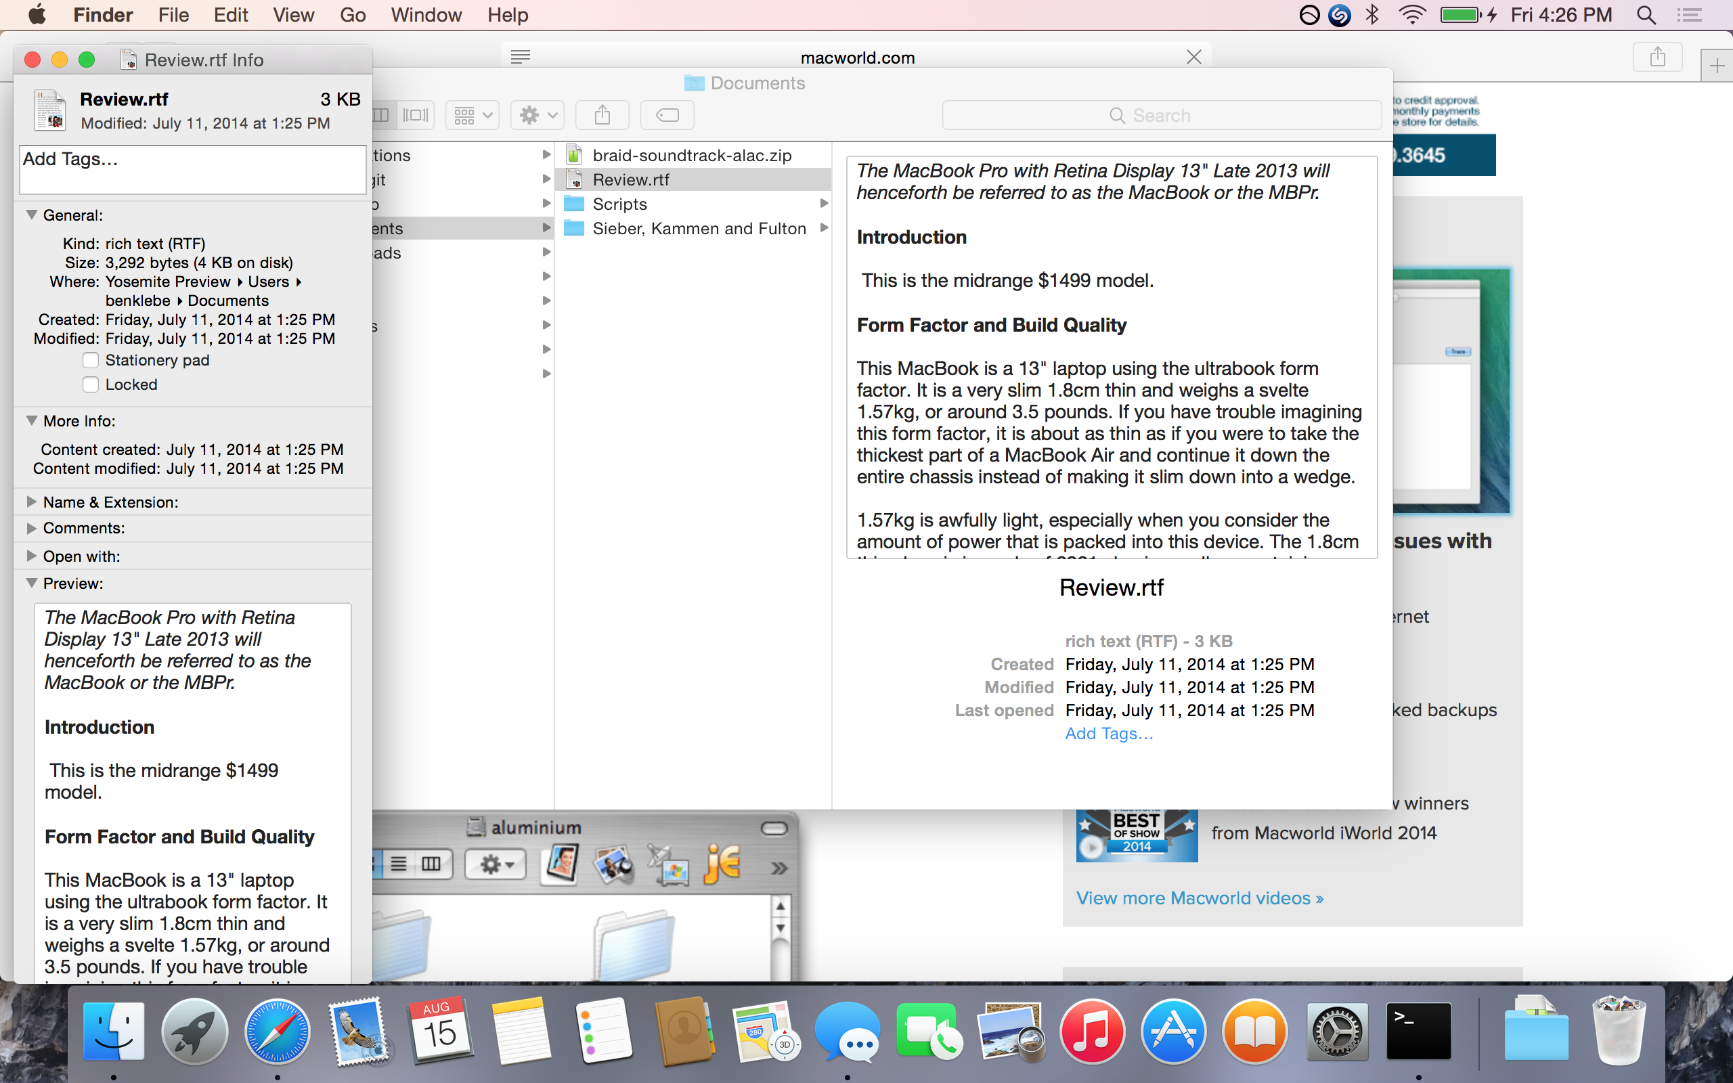Expand Name & Extension section
1733x1083 pixels.
pyautogui.click(x=32, y=502)
